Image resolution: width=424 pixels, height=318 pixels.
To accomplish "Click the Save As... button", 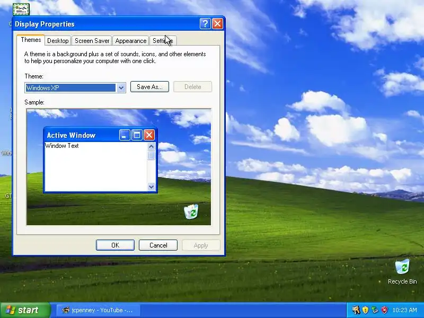I will click(x=149, y=87).
